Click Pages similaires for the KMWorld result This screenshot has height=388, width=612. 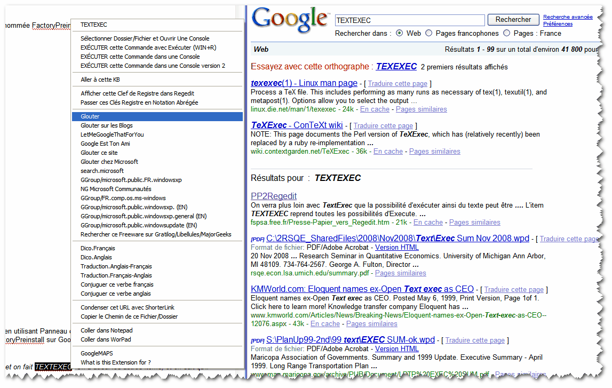[x=371, y=324]
